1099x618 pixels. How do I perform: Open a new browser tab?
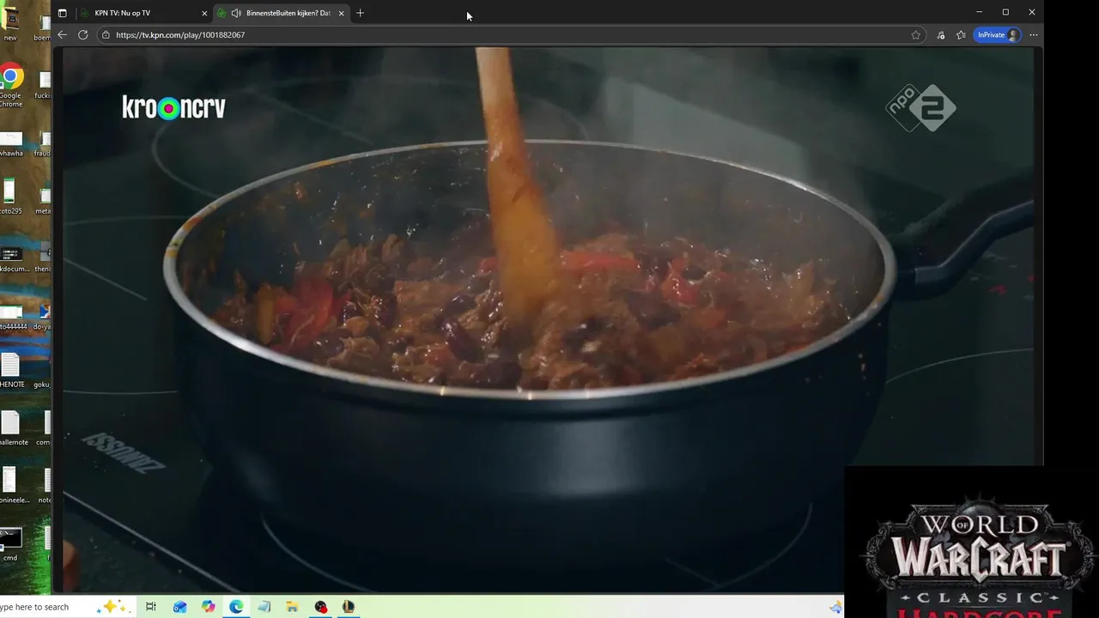tap(360, 13)
